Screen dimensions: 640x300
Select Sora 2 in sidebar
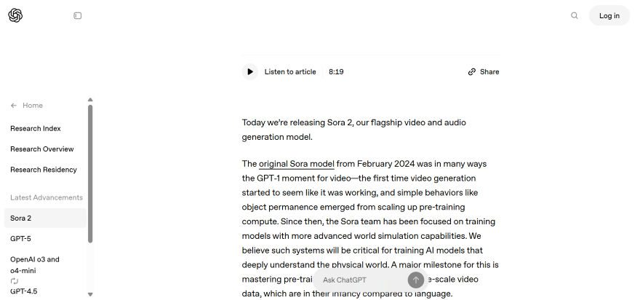point(21,218)
